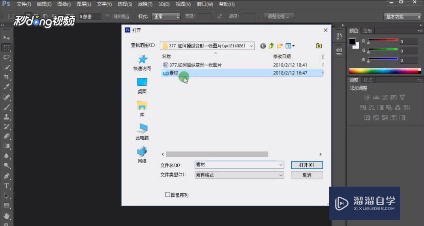Open the Color panel options menu
424x226 pixels.
click(420, 31)
